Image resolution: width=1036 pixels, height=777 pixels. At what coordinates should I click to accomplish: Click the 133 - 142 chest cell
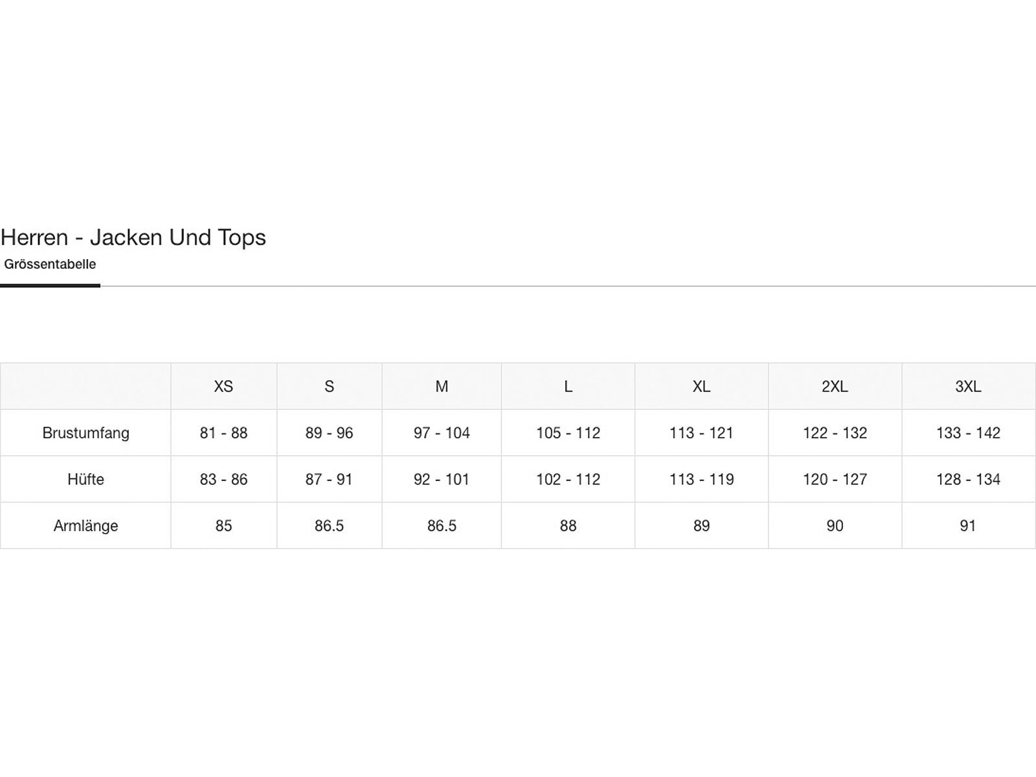pyautogui.click(x=968, y=433)
